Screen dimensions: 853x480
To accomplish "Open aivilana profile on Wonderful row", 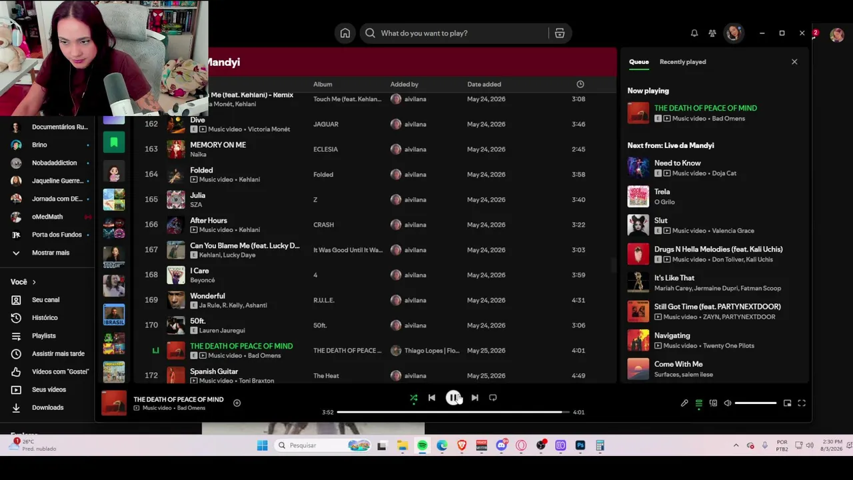I will pos(415,301).
